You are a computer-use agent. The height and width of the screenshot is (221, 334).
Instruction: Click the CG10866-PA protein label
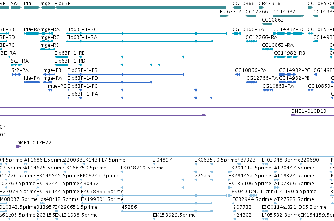click(251, 70)
